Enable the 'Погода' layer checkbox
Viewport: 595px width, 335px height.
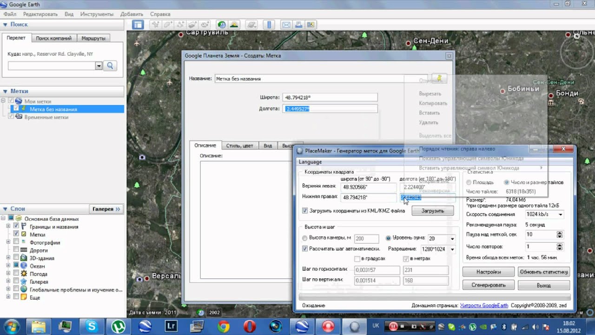(16, 274)
